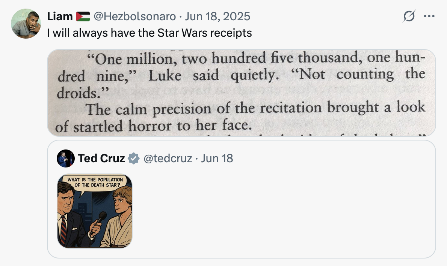Screen dimensions: 447x266
Task: Click the cartoon speech bubble text
Action: point(95,182)
